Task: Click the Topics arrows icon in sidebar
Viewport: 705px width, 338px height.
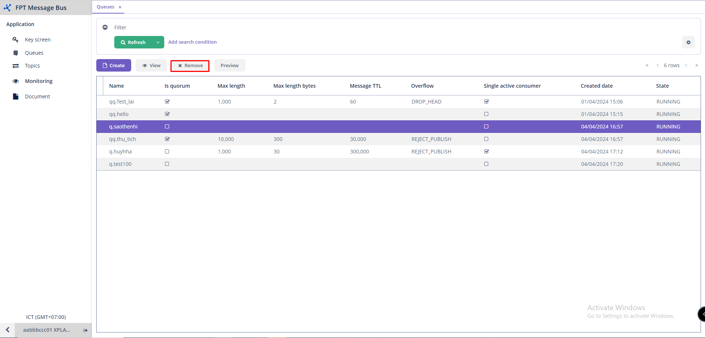Action: click(x=15, y=66)
